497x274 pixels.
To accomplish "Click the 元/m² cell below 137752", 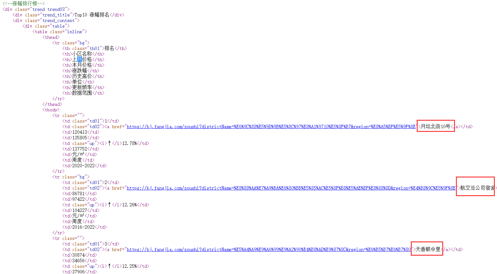I will pyautogui.click(x=78, y=155).
